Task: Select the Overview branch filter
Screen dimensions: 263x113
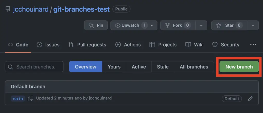Action: click(86, 67)
